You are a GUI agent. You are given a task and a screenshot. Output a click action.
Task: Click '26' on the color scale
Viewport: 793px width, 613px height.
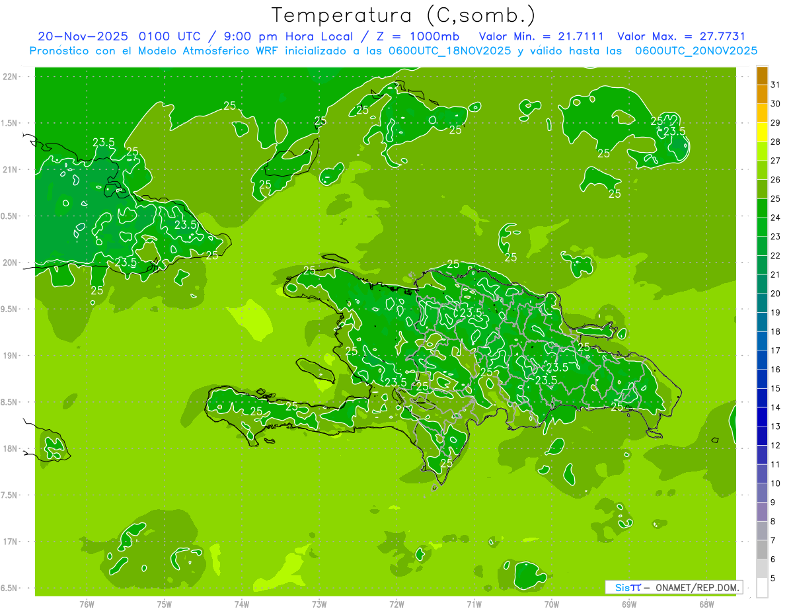[776, 179]
